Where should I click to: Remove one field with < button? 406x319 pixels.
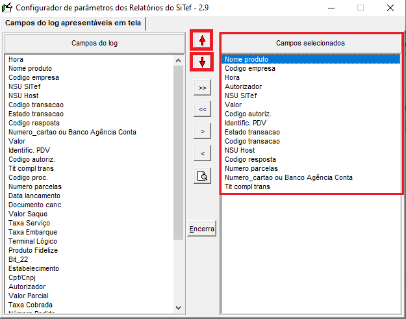[202, 153]
